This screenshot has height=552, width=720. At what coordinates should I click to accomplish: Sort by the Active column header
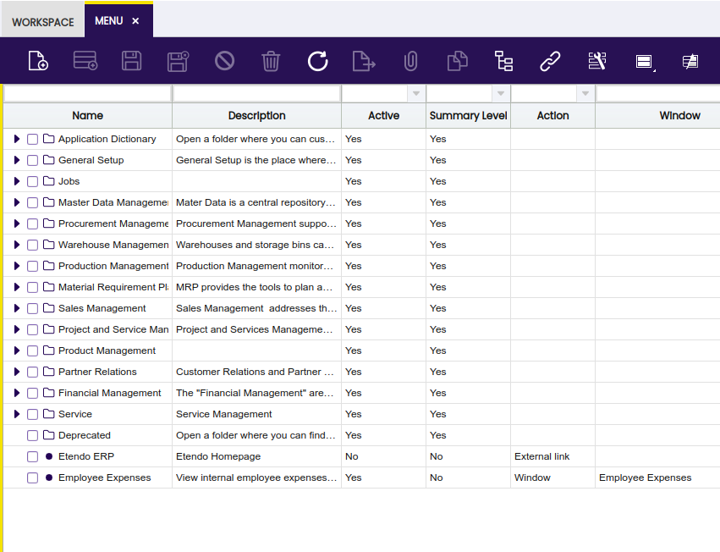point(383,115)
